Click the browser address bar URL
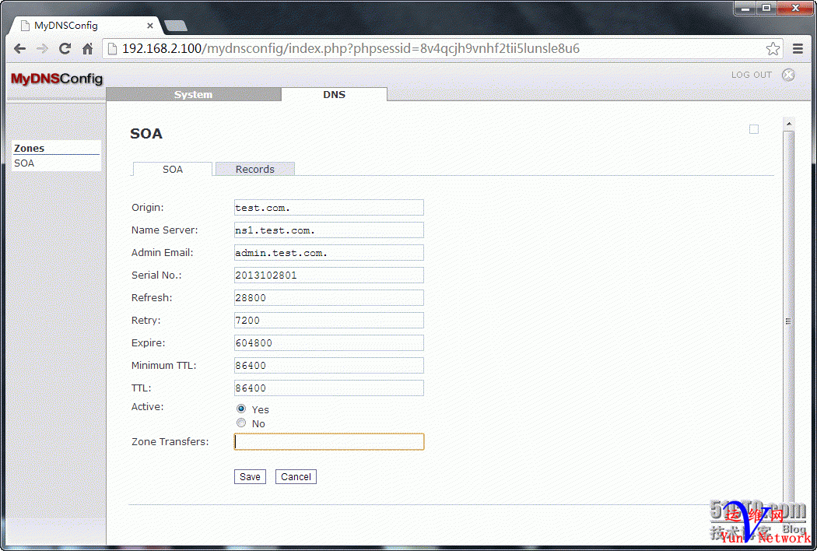The width and height of the screenshot is (817, 551). click(350, 48)
